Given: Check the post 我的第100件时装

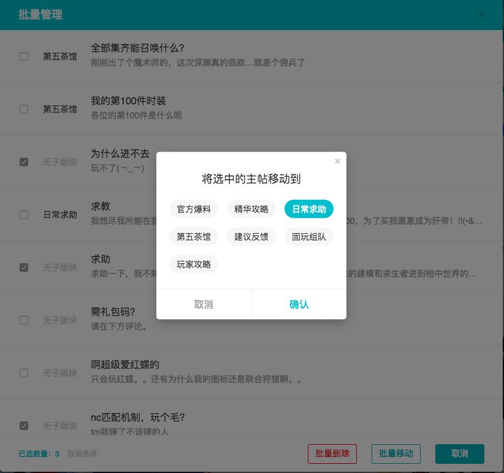Looking at the screenshot, I should click(x=24, y=109).
